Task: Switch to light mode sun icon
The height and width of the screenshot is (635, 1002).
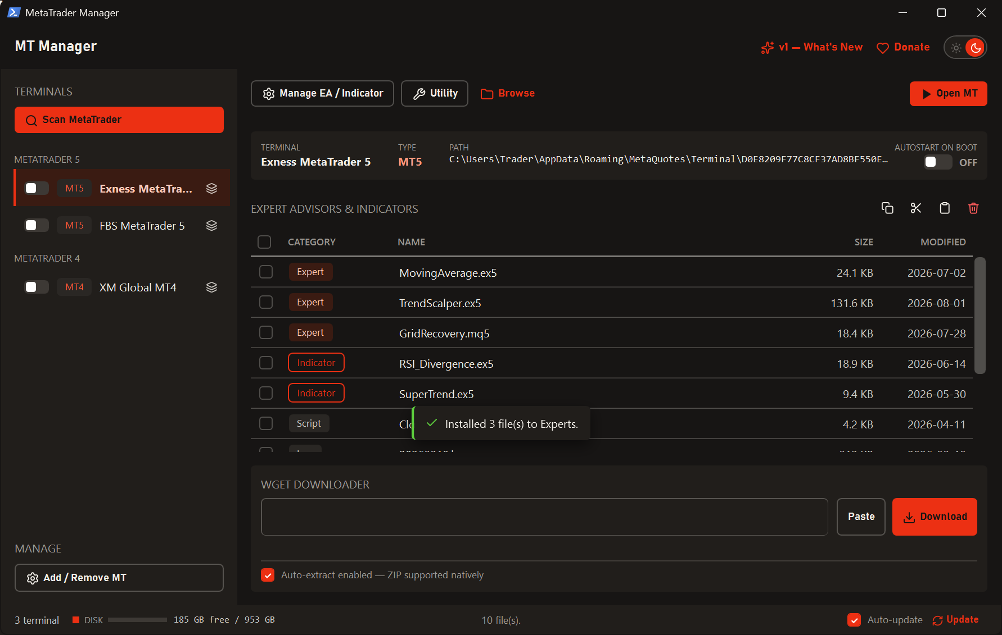Action: pos(956,48)
